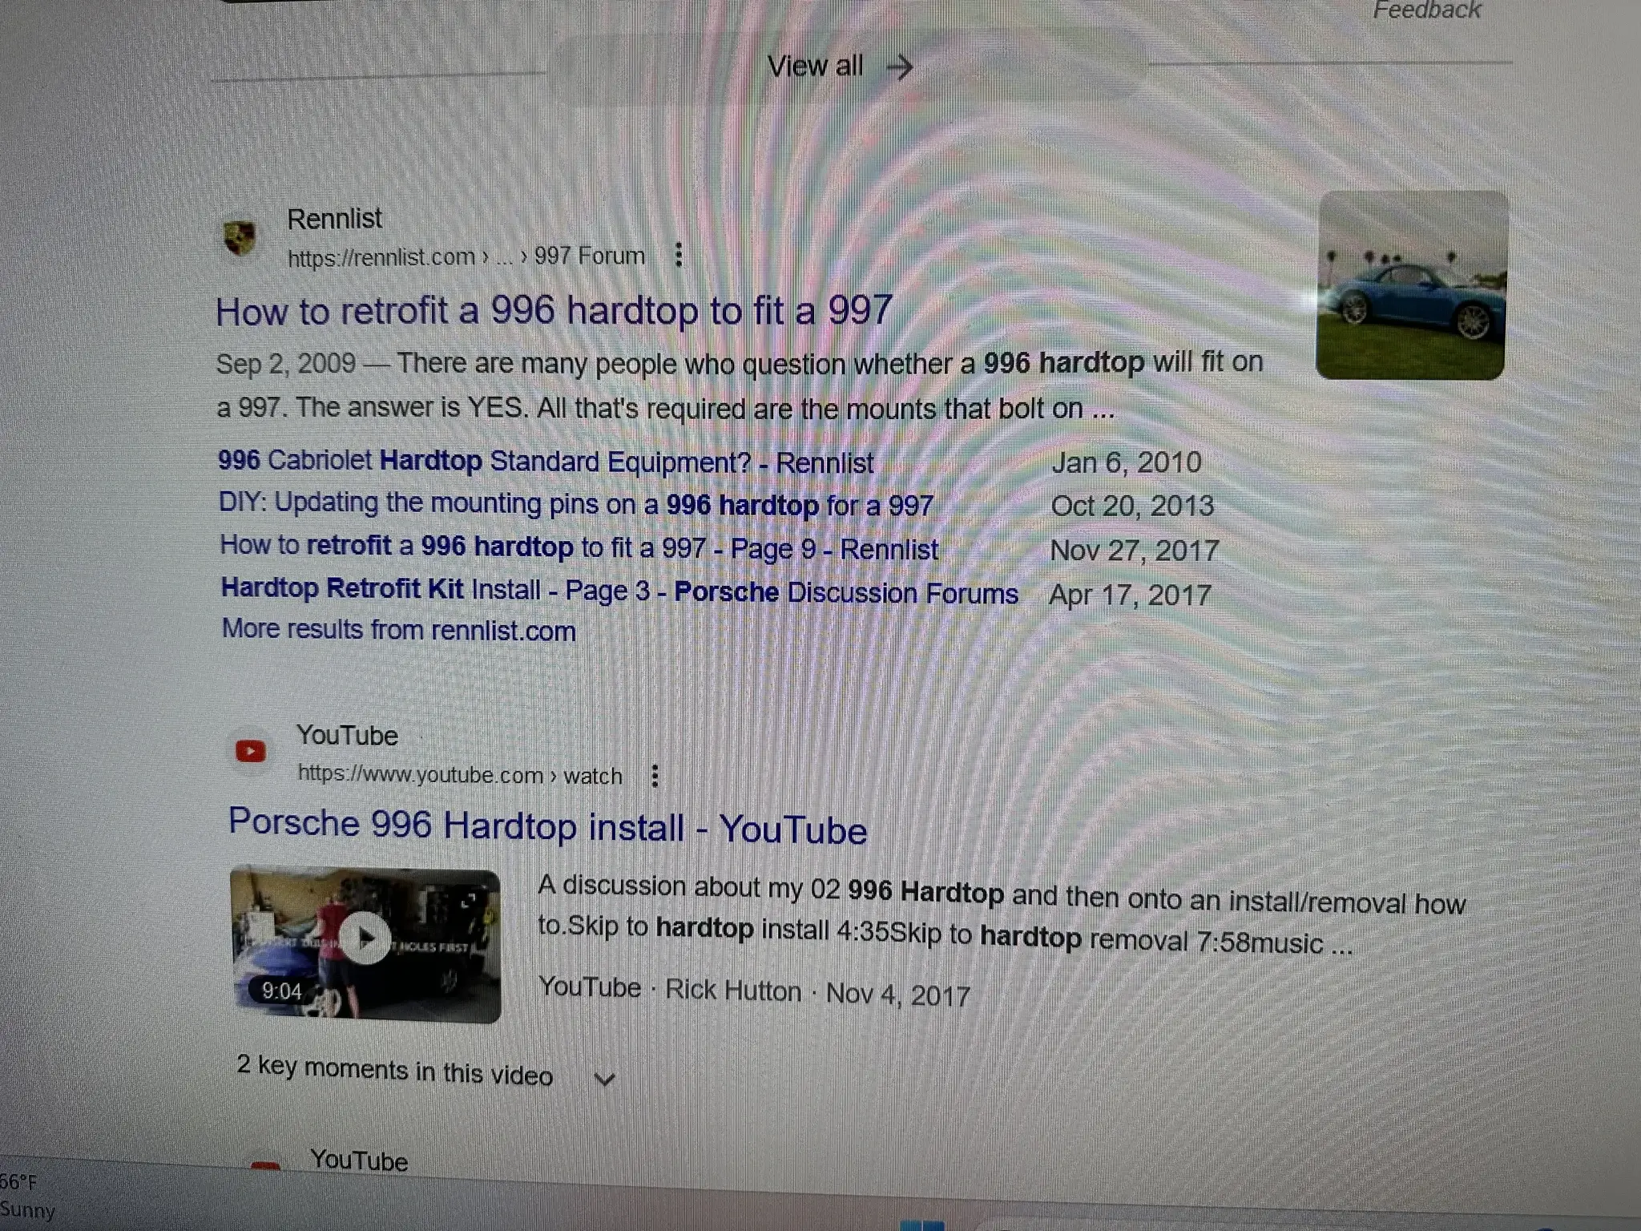Click the Rennlist Porsche crest favicon
This screenshot has height=1231, width=1641.
(240, 237)
